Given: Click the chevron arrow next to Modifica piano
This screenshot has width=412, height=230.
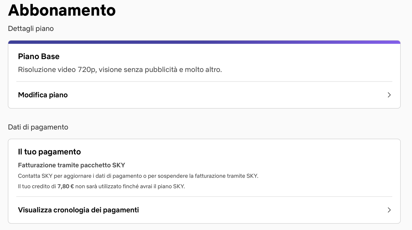Looking at the screenshot, I should click(x=389, y=95).
